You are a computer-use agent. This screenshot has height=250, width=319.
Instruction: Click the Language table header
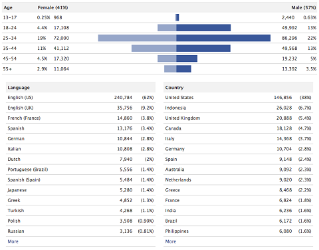click(80, 87)
